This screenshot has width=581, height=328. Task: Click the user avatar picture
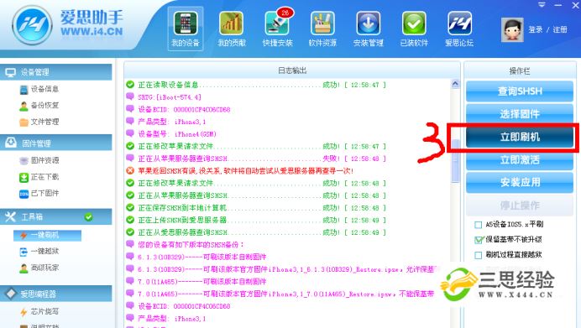point(512,29)
